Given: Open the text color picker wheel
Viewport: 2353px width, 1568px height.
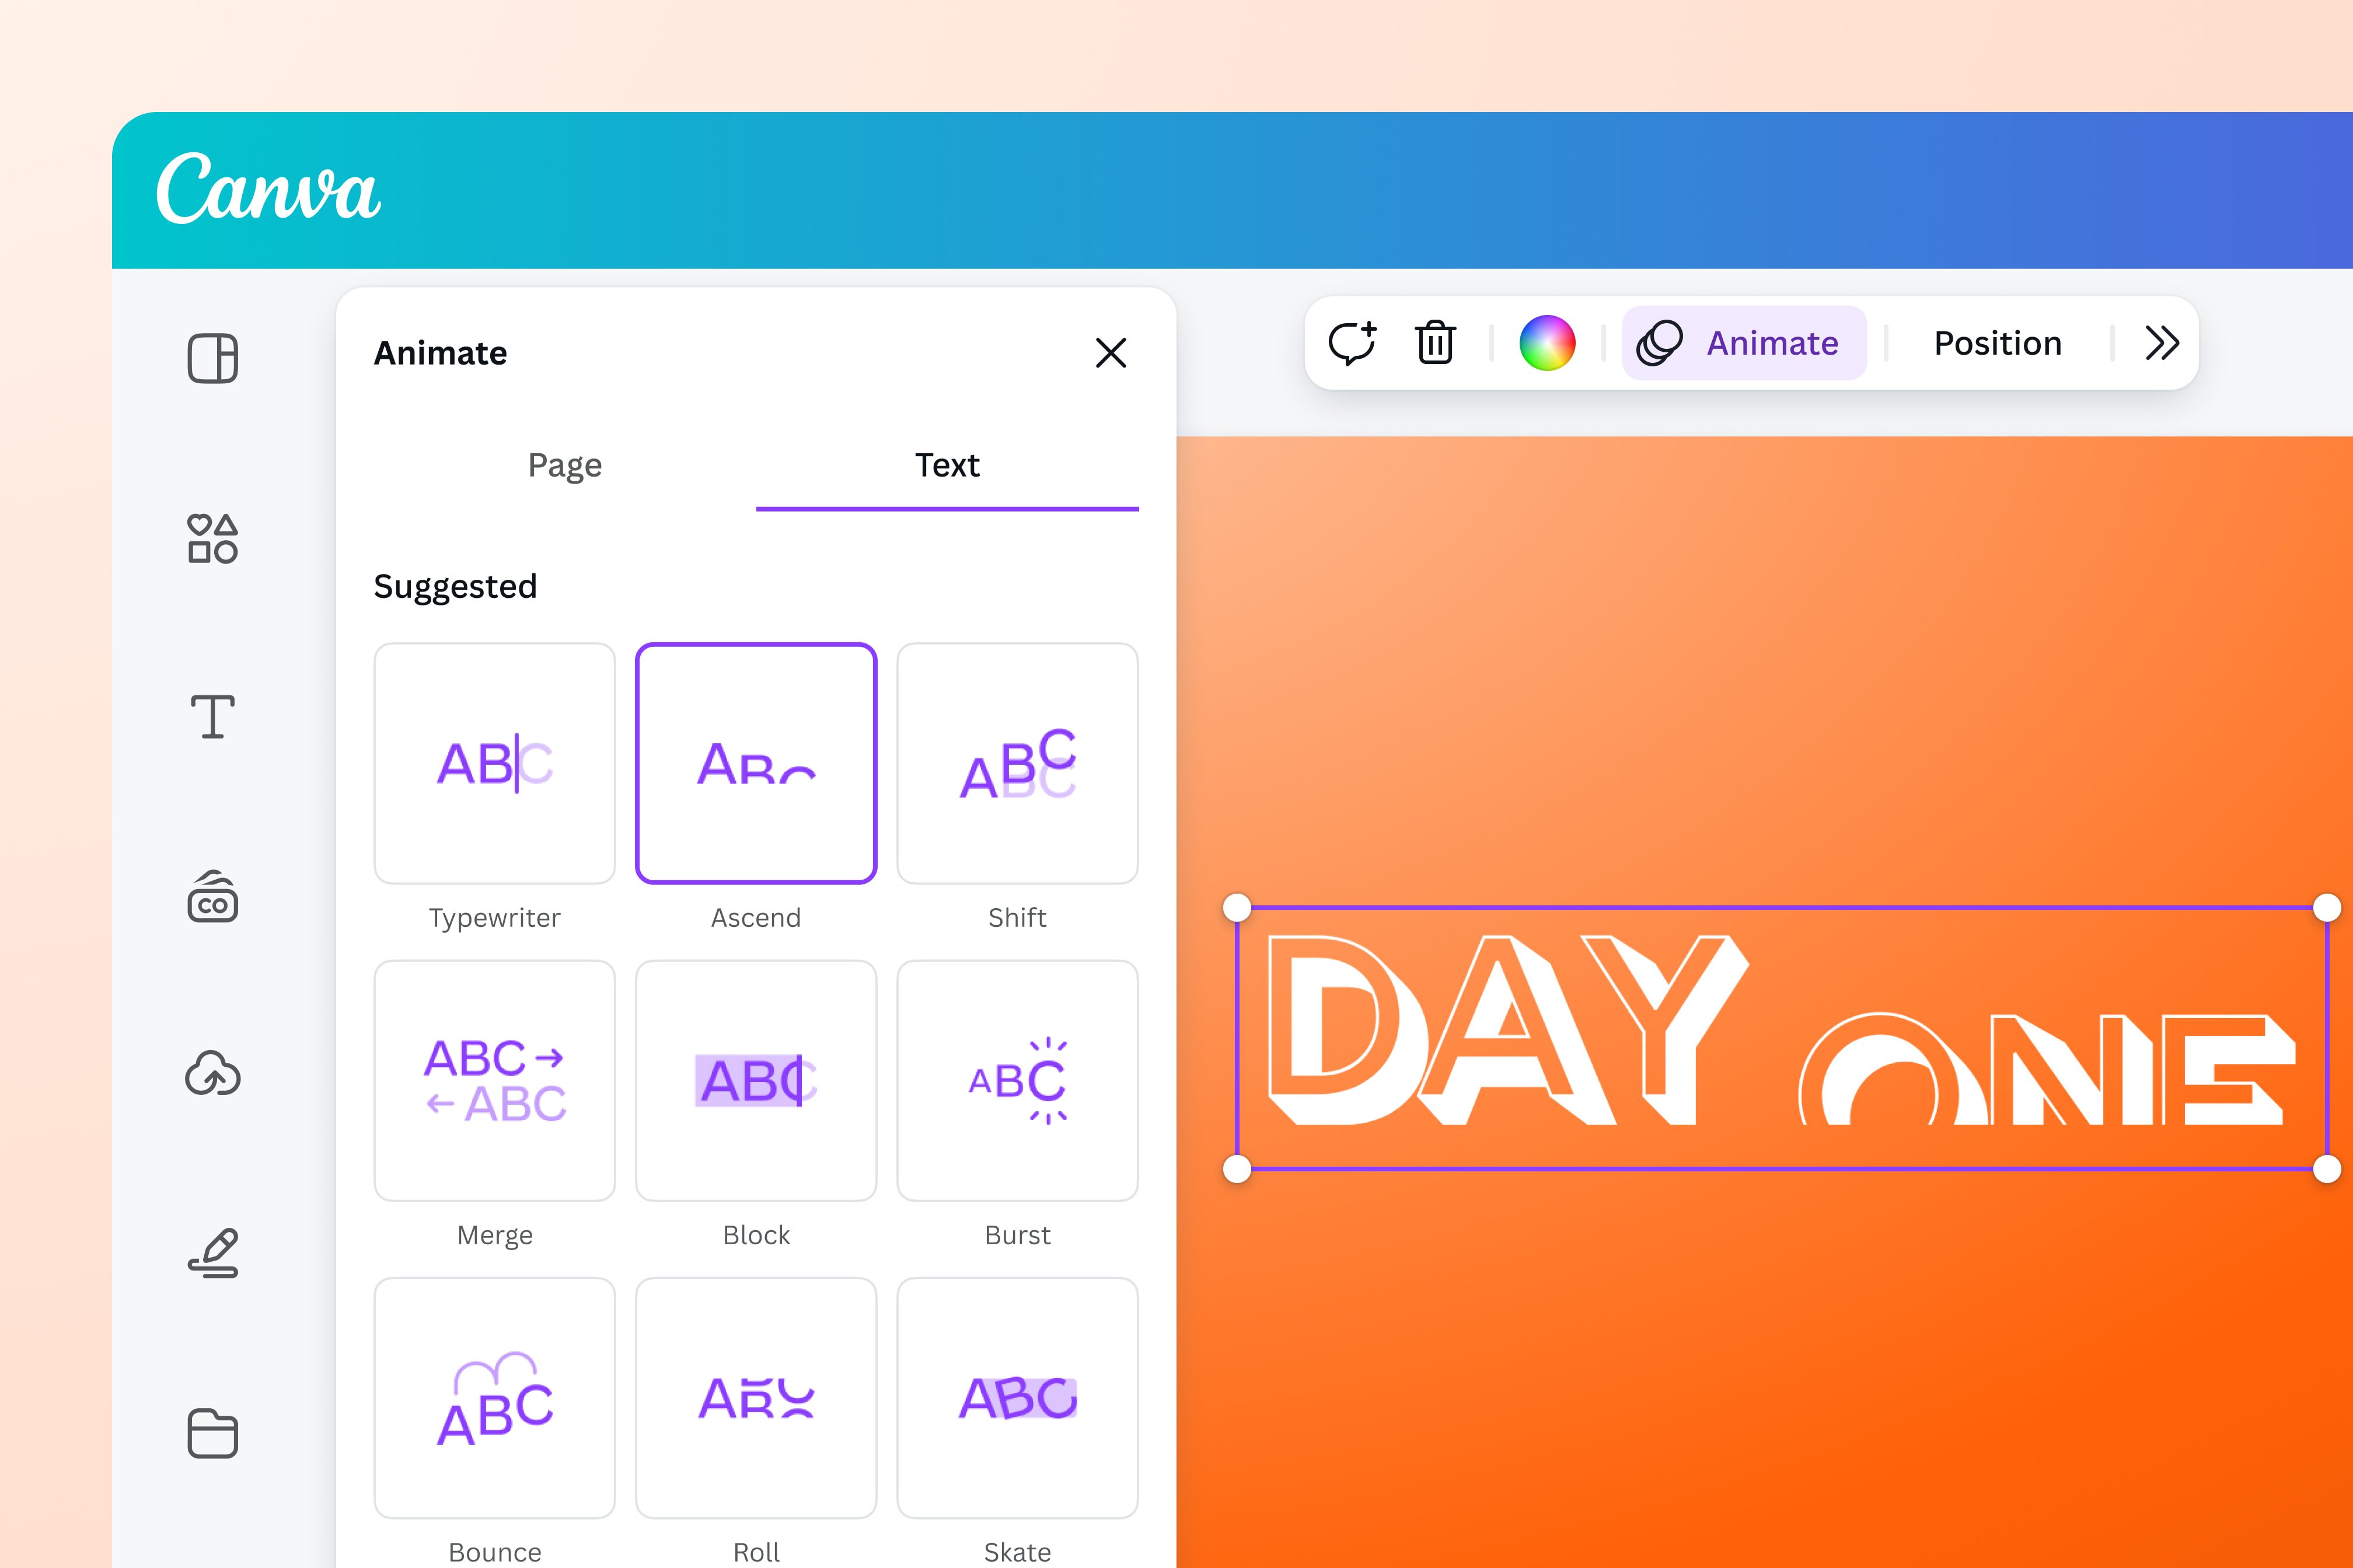Looking at the screenshot, I should point(1549,342).
